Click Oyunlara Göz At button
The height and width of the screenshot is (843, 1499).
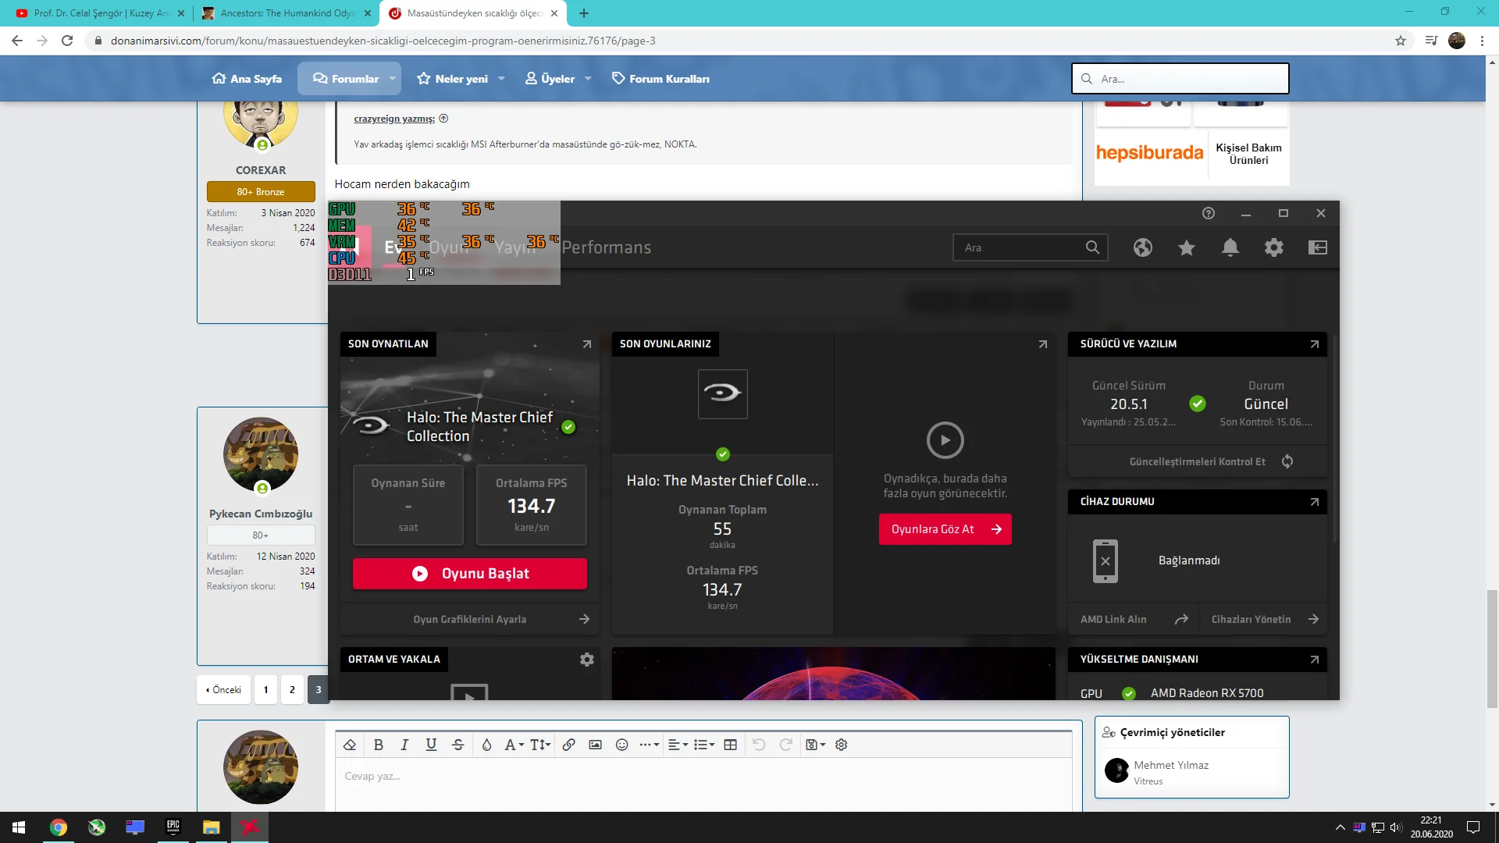click(x=945, y=529)
